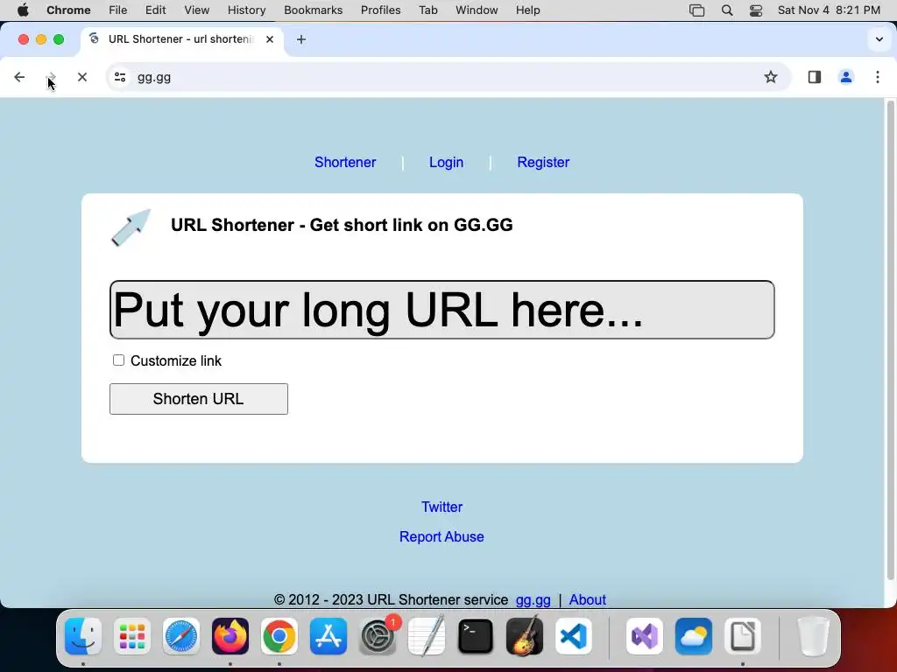The width and height of the screenshot is (897, 672).
Task: Bookmark this page with the star icon
Action: (771, 77)
